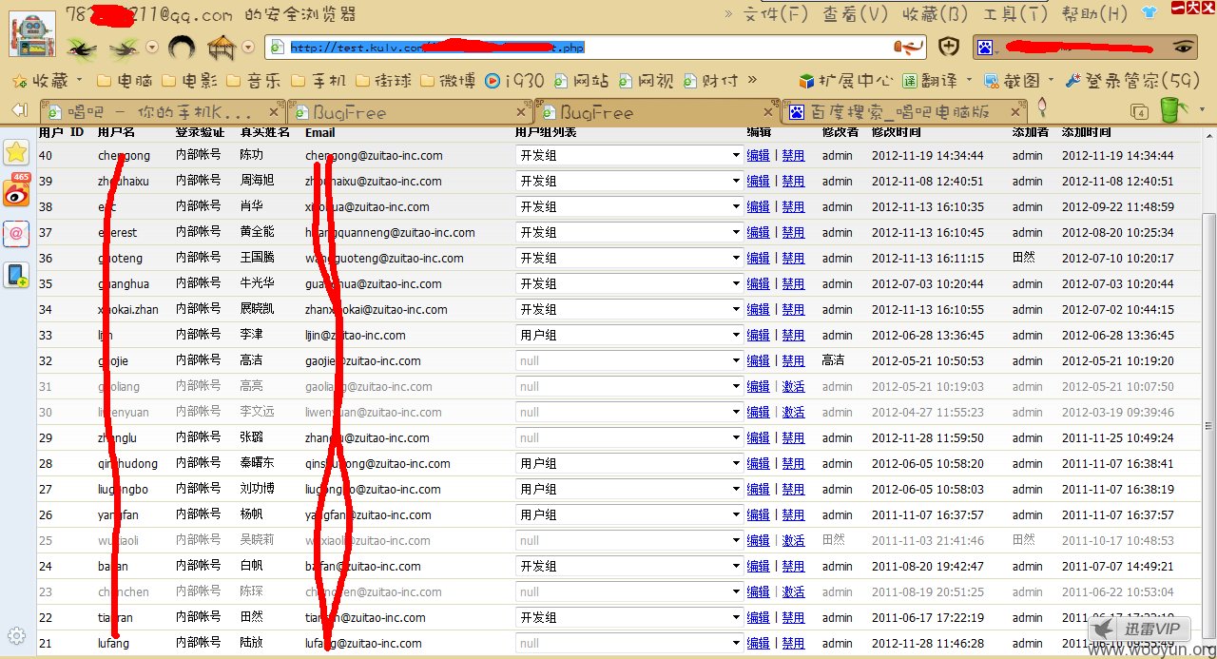The width and height of the screenshot is (1217, 659).
Task: Open the 帮助(H) menu
Action: (x=1094, y=14)
